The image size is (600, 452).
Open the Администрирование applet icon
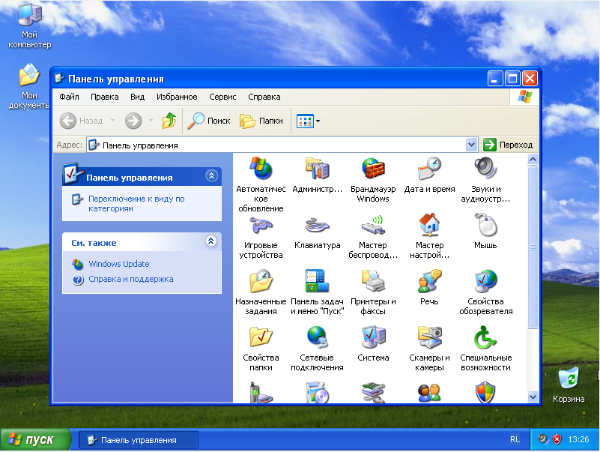317,169
